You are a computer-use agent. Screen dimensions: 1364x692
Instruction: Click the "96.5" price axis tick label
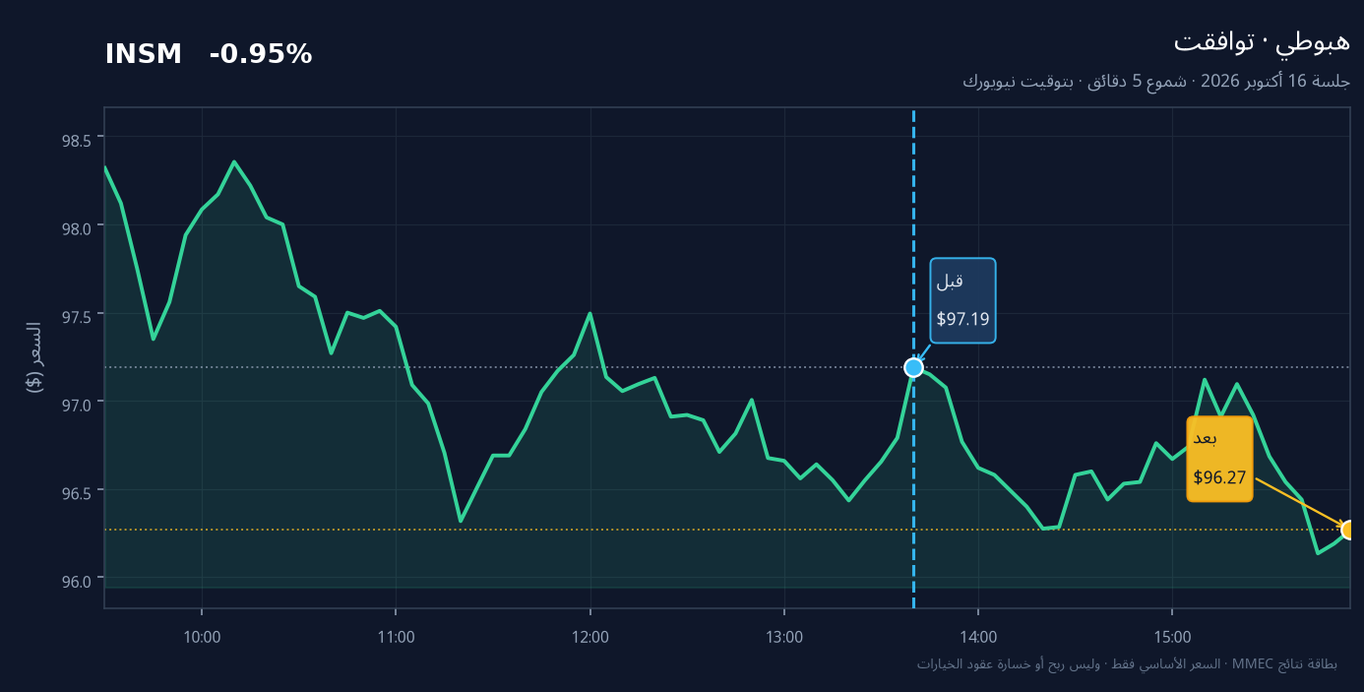click(x=76, y=492)
